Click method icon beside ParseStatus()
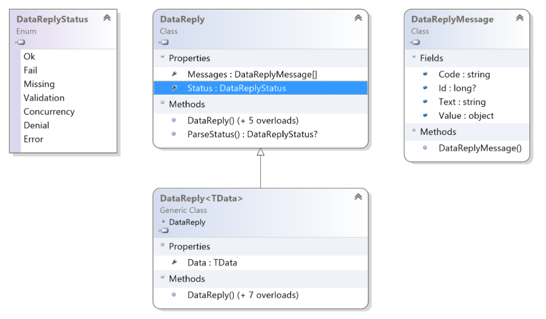 (174, 134)
